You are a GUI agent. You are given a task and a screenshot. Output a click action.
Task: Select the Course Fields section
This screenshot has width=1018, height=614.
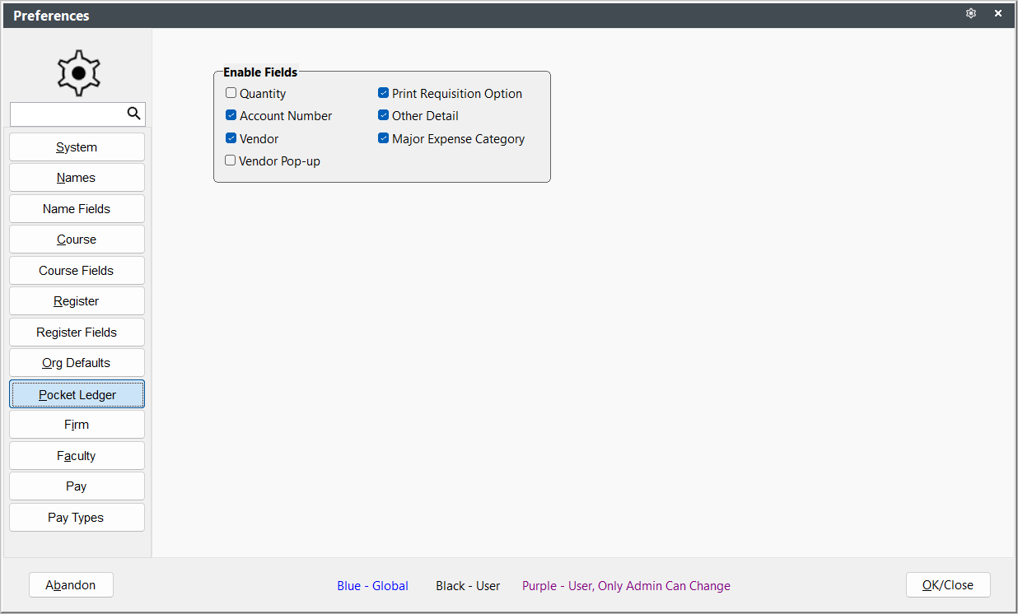coord(77,271)
